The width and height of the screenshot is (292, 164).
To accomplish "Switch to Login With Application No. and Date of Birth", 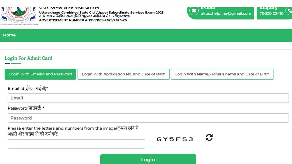I will 123,74.
